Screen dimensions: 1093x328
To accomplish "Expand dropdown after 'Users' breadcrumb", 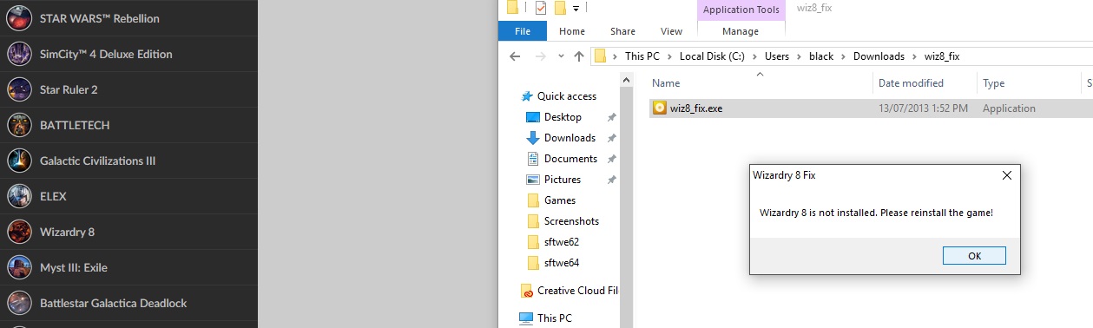I will pyautogui.click(x=800, y=56).
